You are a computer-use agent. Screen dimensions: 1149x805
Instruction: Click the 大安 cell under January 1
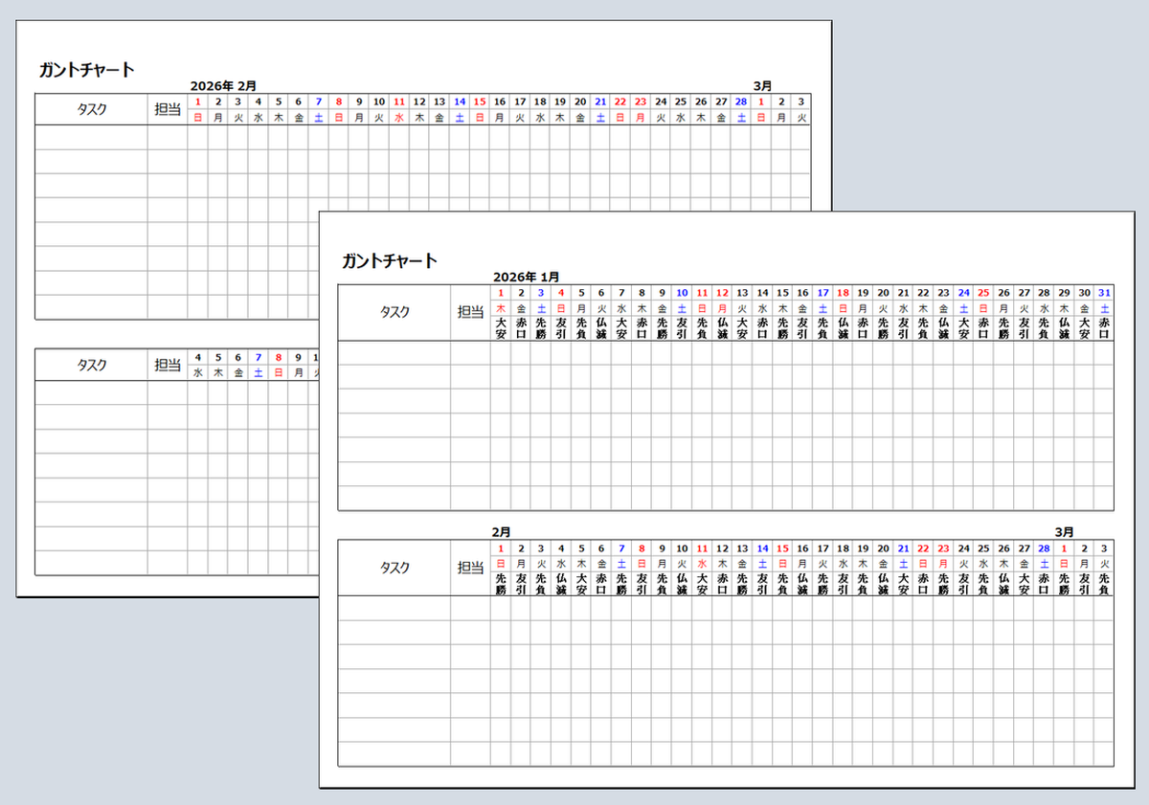(x=501, y=328)
